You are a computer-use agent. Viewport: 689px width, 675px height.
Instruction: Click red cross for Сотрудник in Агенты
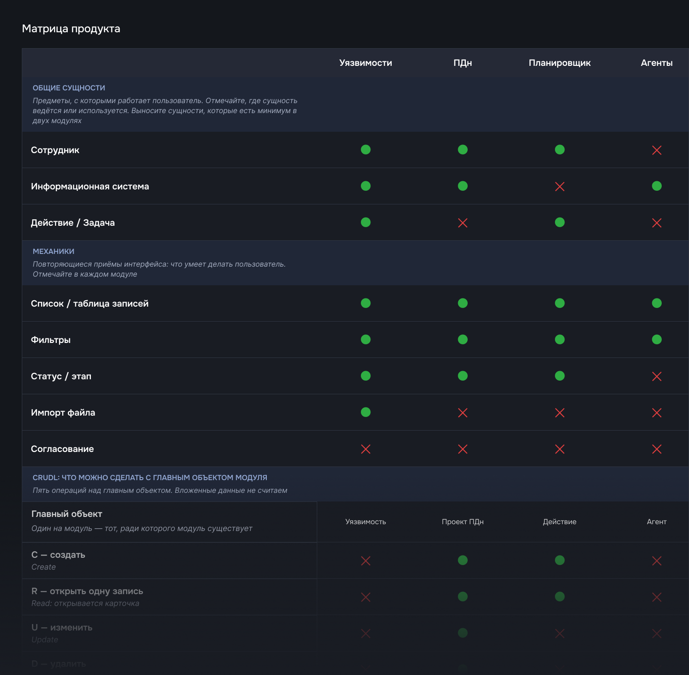click(657, 150)
